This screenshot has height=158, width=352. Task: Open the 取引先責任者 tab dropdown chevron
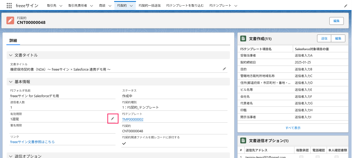(x=91, y=6)
